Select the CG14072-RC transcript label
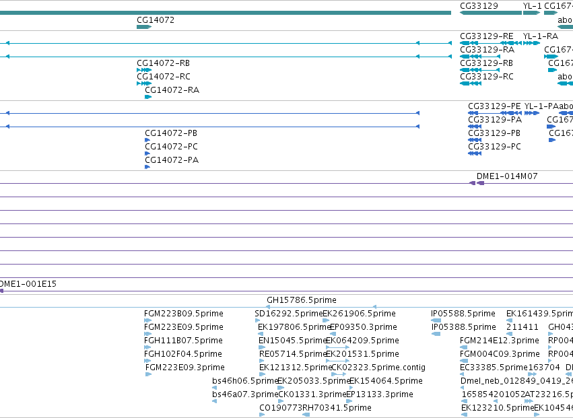This screenshot has width=573, height=418. point(164,77)
